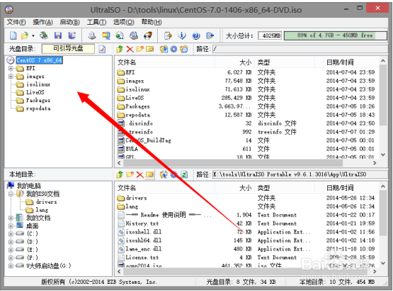Click the New file toolbar icon
393x291 pixels.
[x=13, y=35]
